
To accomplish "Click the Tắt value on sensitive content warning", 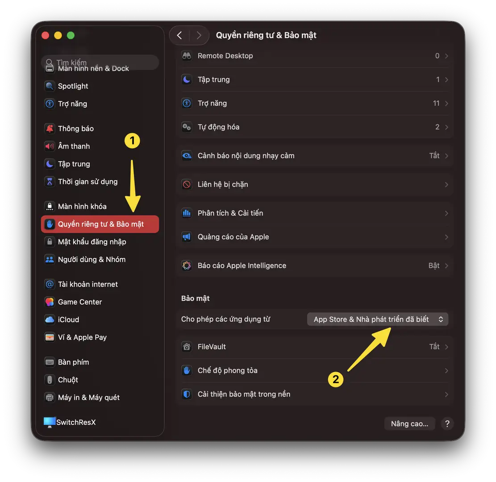I will (434, 156).
